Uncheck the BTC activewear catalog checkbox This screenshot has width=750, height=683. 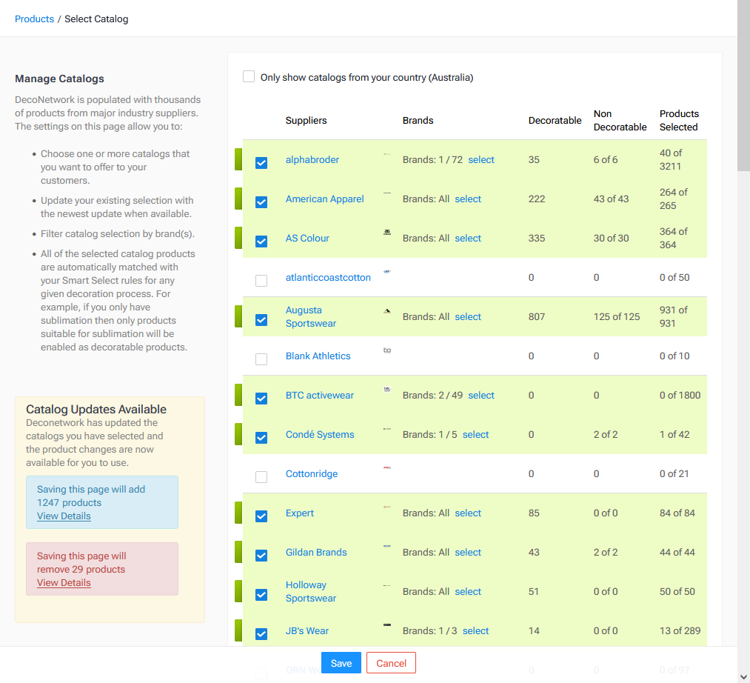tap(261, 399)
